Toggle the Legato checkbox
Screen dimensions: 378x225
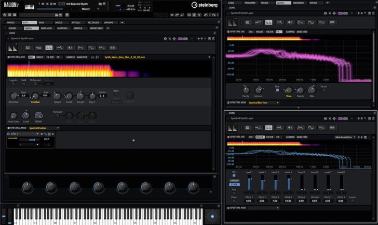click(x=12, y=84)
